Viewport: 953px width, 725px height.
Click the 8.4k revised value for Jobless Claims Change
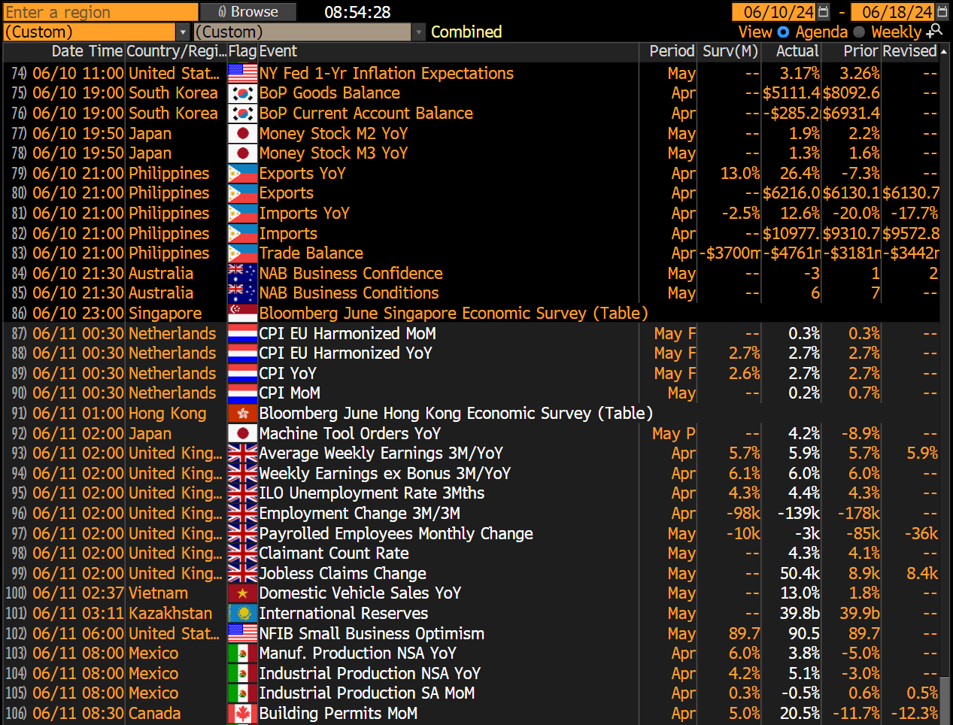(x=922, y=573)
